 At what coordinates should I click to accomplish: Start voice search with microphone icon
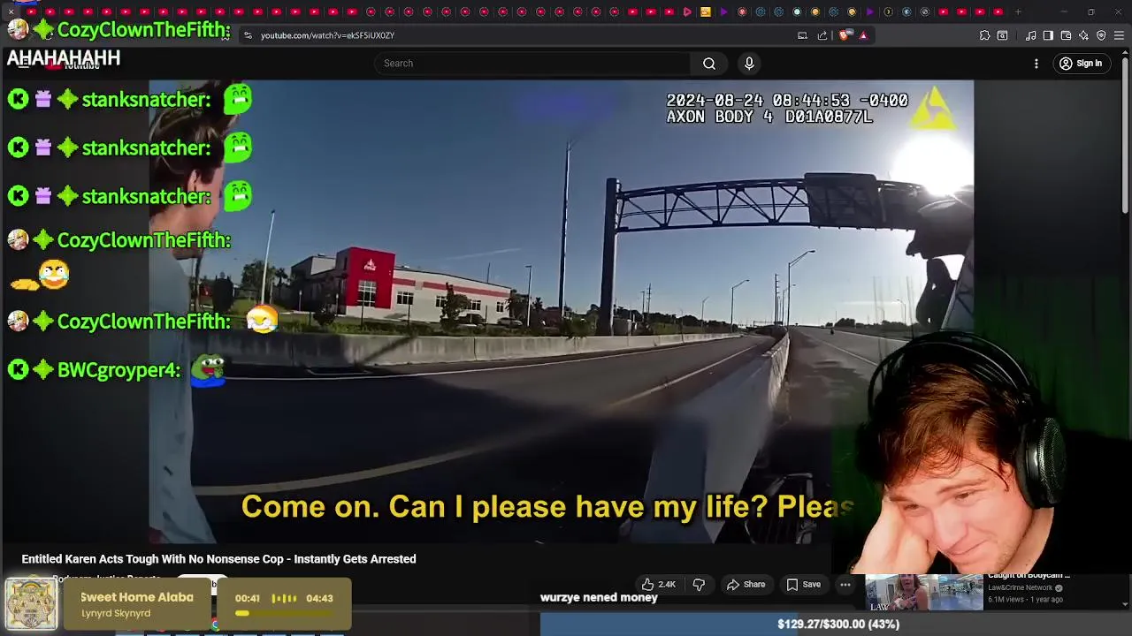click(x=749, y=64)
